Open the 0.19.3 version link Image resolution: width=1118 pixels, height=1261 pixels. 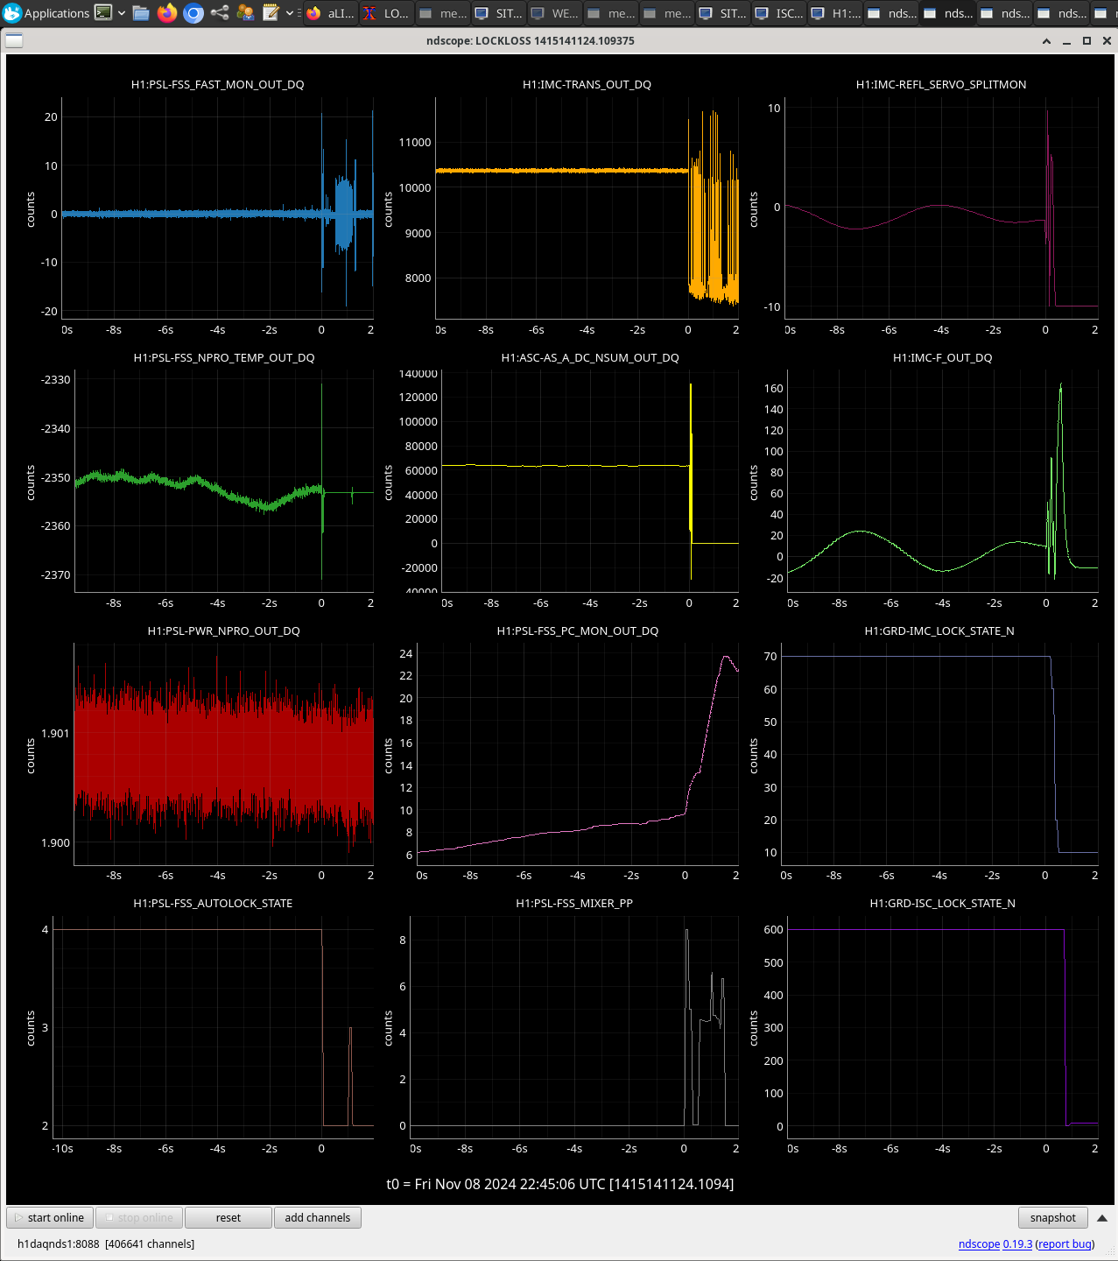point(1017,1243)
